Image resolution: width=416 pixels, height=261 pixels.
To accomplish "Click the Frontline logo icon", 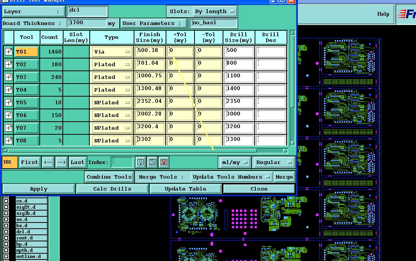I will pyautogui.click(x=406, y=14).
